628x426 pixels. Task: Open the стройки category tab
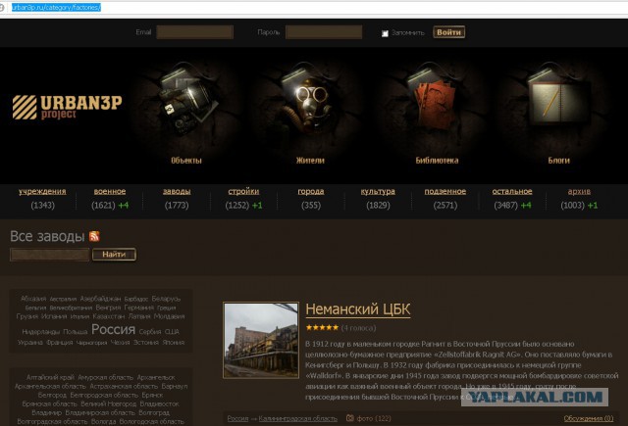(x=243, y=191)
